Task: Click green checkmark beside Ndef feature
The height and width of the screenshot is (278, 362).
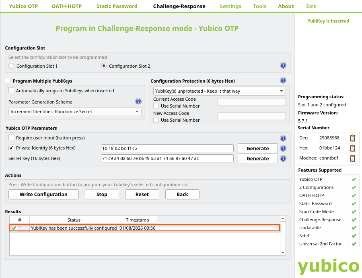Action: pyautogui.click(x=354, y=236)
